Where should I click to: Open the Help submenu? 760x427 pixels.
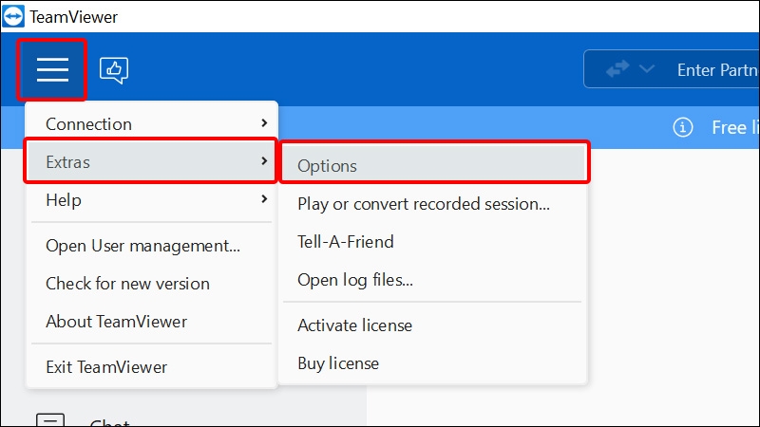(151, 199)
